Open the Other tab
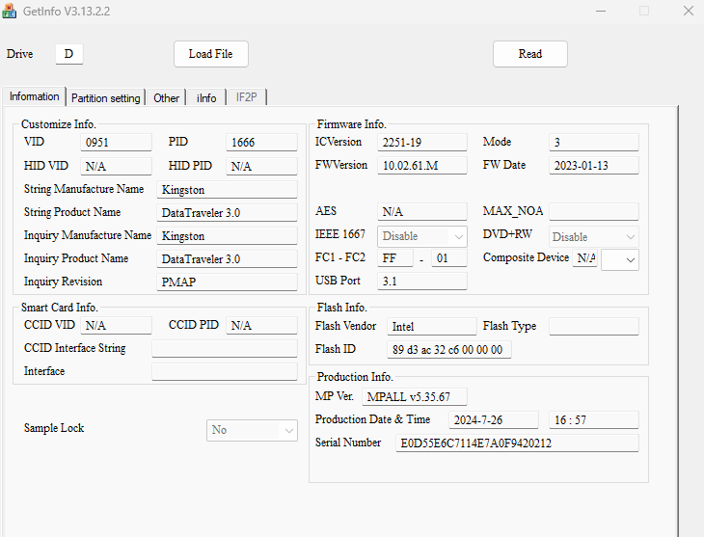Viewport: 704px width, 537px height. pyautogui.click(x=167, y=97)
